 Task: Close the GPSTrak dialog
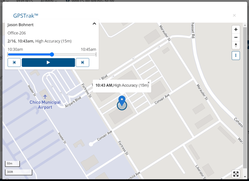point(234,15)
